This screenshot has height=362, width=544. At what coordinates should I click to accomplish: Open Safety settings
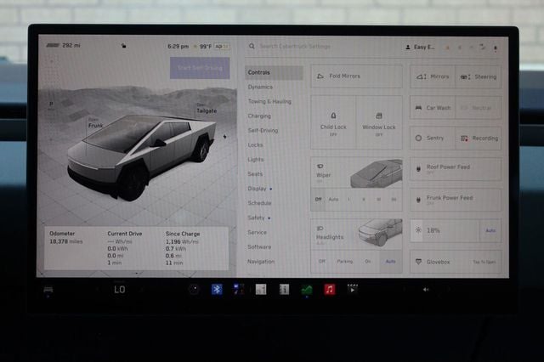256,218
